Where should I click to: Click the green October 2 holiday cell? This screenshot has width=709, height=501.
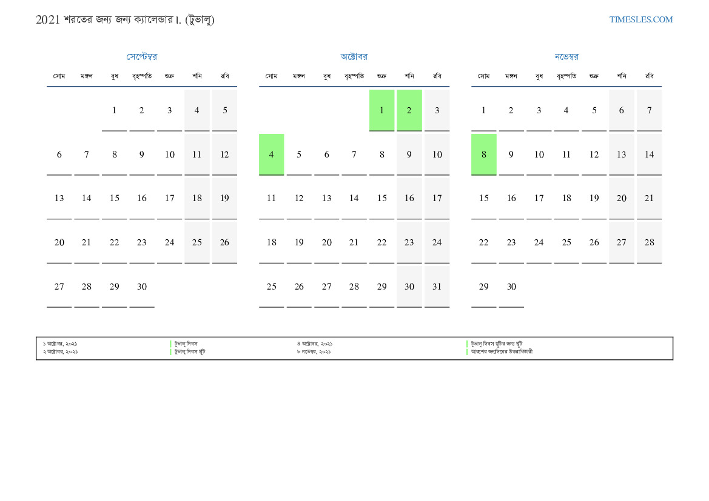[409, 110]
